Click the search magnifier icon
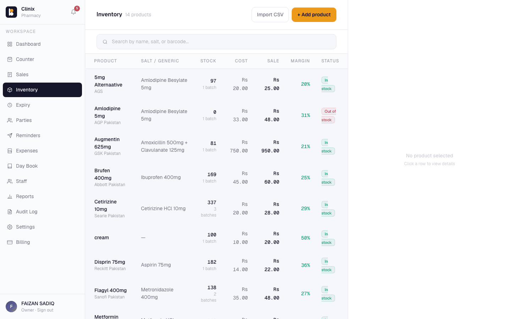511x319 pixels. [x=105, y=42]
